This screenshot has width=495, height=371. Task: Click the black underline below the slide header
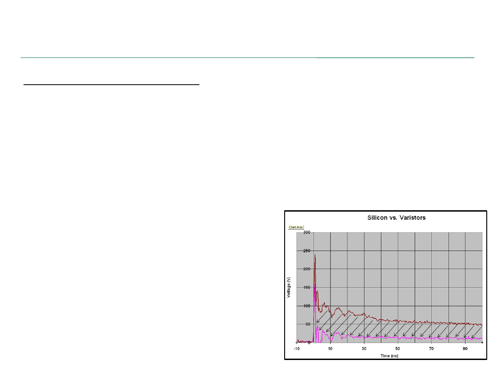coord(111,85)
